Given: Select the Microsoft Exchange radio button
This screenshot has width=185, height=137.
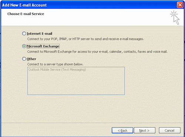Looking at the screenshot, I should 24,46.
